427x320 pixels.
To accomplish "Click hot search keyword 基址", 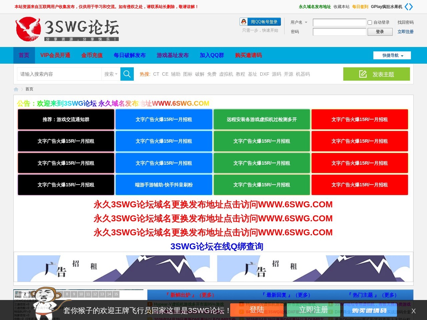I will click(x=253, y=74).
